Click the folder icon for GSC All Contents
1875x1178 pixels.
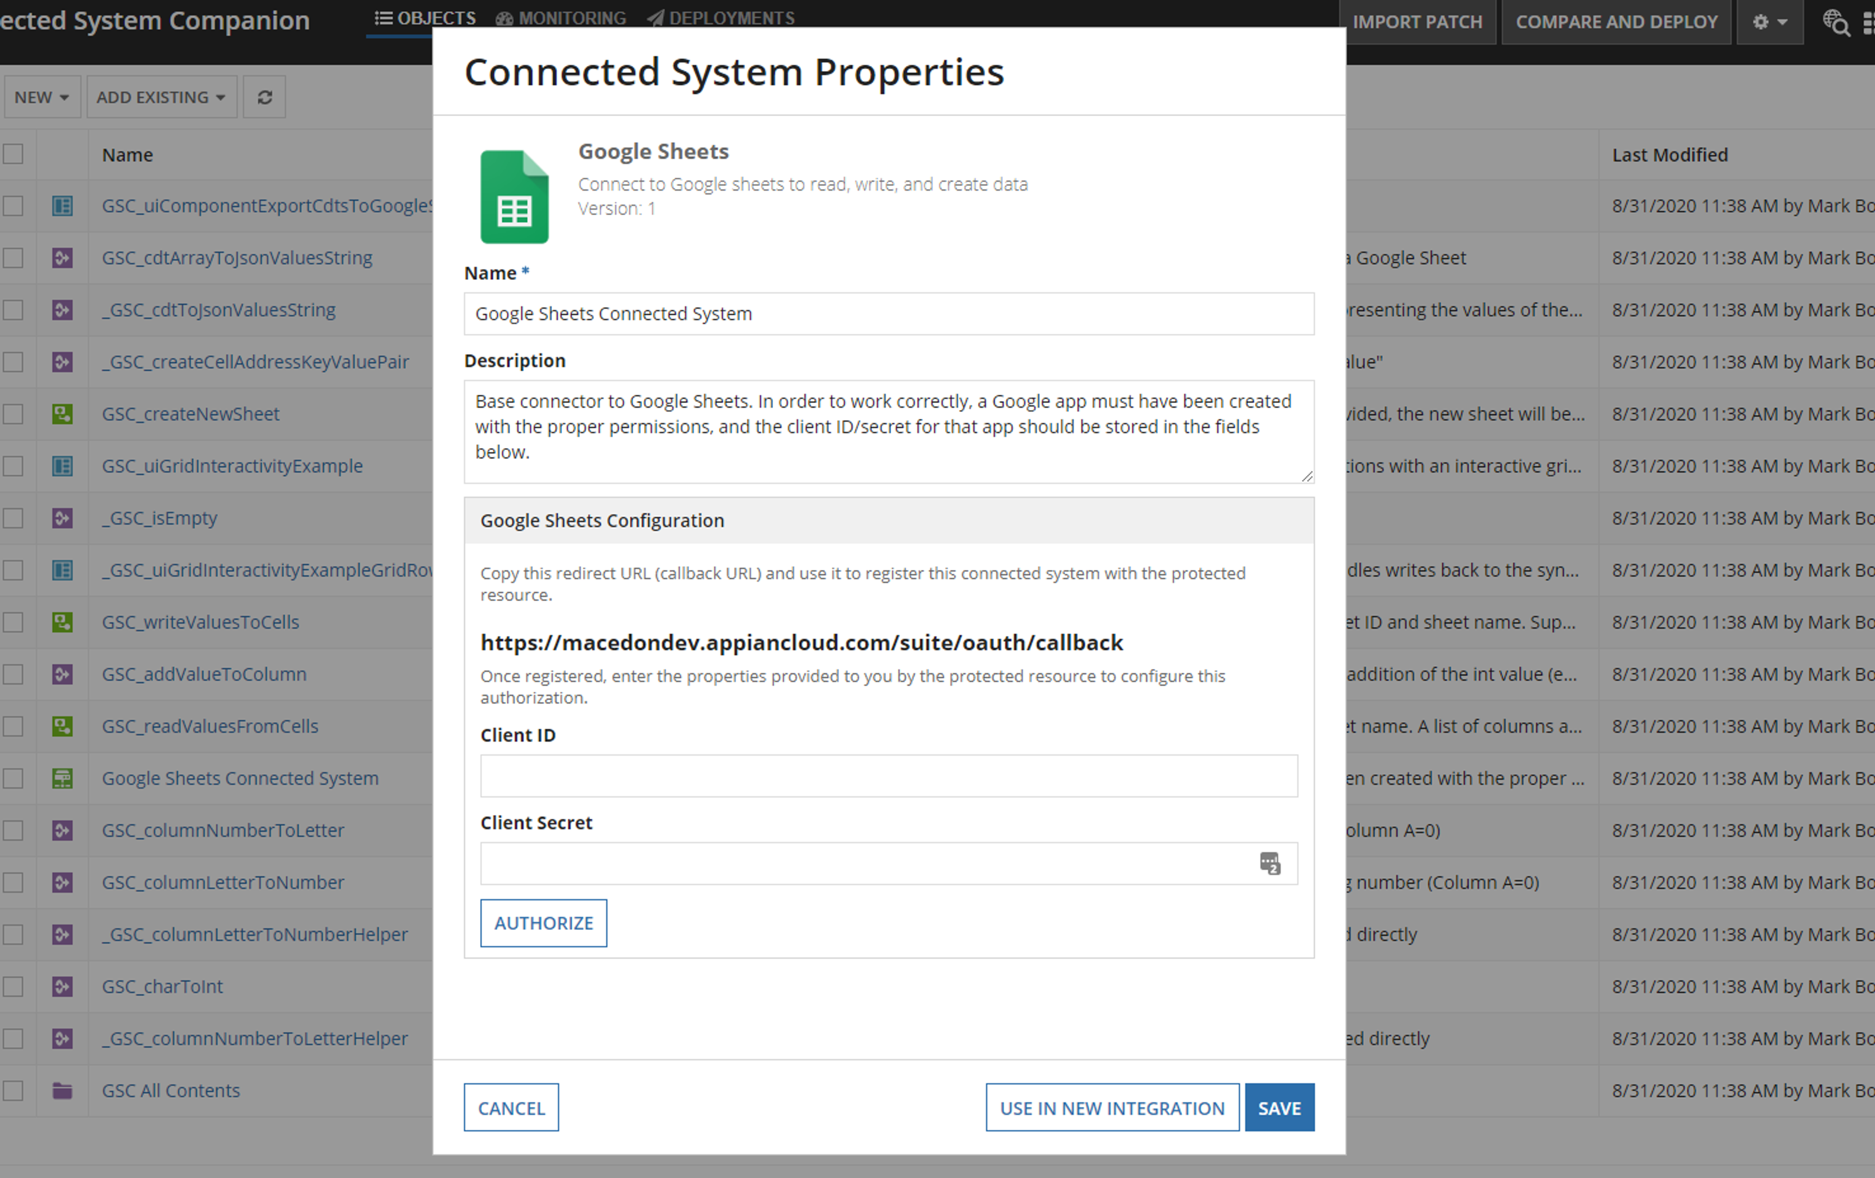[63, 1092]
